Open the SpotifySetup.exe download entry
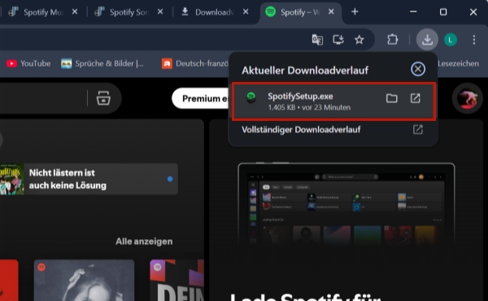The width and height of the screenshot is (488, 301). click(333, 101)
